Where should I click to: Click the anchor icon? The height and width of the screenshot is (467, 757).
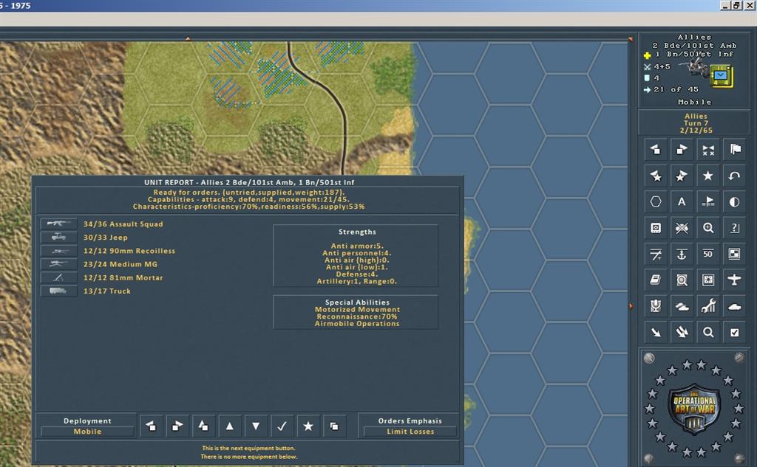pos(682,254)
